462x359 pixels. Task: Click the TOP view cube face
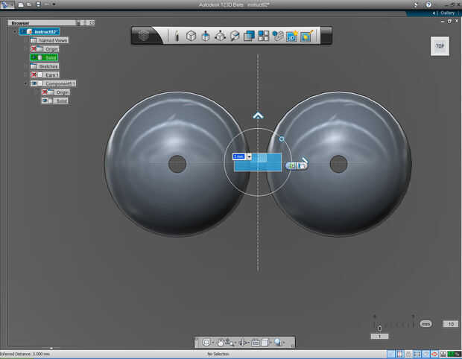click(440, 46)
